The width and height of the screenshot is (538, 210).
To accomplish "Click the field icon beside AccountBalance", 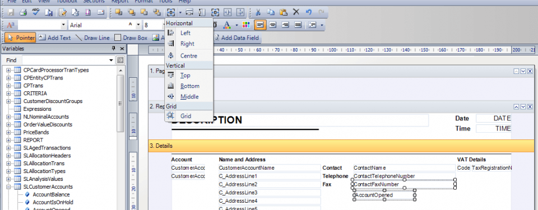I will [x=27, y=194].
